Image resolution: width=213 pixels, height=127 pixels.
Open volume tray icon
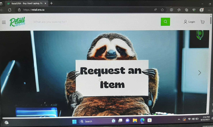[193, 119]
